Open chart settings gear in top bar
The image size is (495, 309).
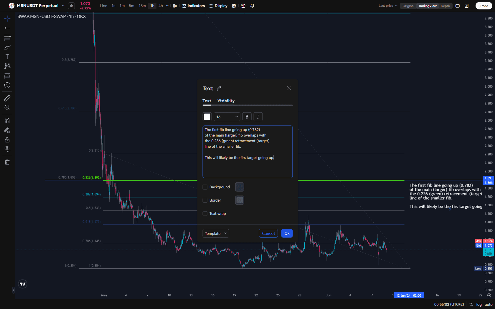[x=234, y=6]
